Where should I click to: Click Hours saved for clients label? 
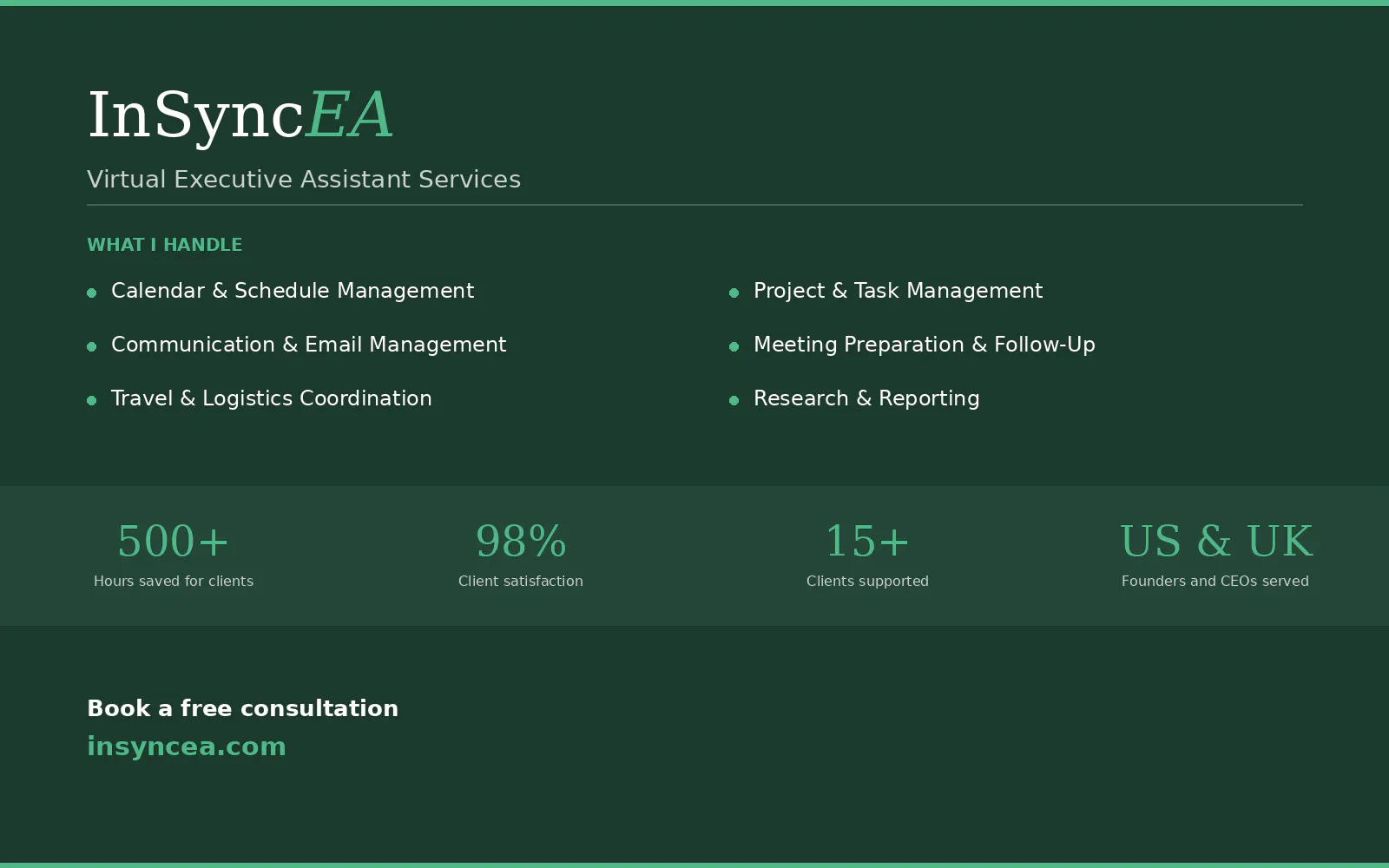pos(174,582)
